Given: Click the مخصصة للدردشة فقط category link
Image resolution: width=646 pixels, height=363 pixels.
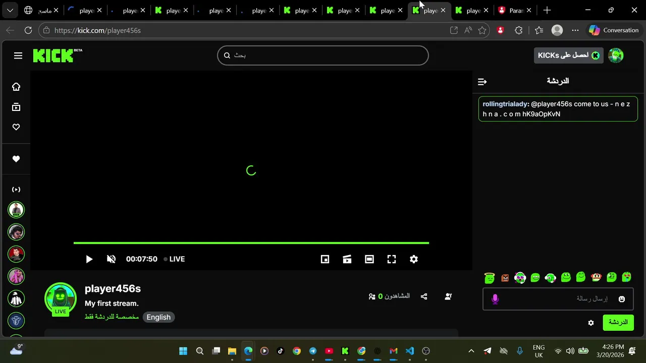Looking at the screenshot, I should [112, 317].
